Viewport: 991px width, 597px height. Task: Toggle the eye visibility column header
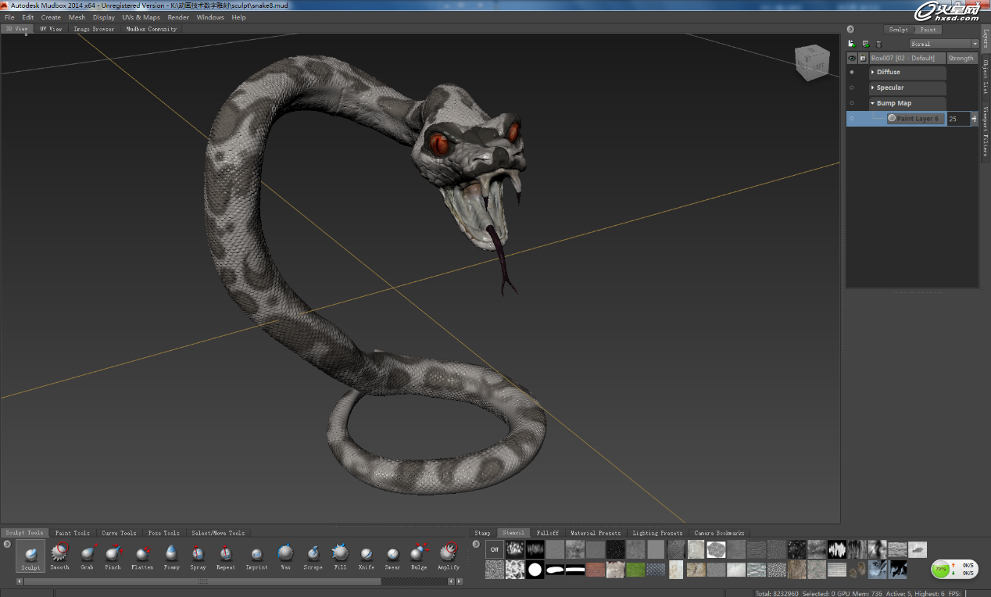tap(852, 58)
